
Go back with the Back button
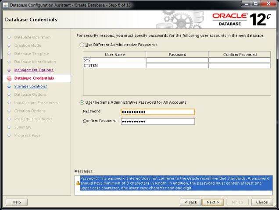point(191,203)
